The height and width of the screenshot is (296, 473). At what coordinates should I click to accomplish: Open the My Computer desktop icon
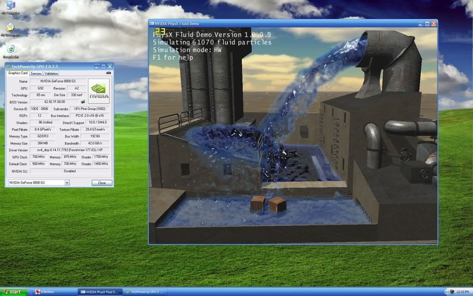click(x=11, y=7)
